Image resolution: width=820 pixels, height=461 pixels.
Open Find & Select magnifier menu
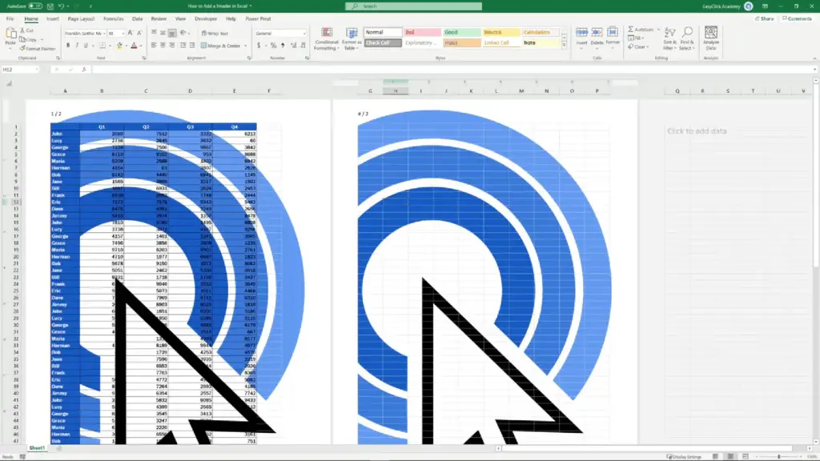pyautogui.click(x=687, y=39)
